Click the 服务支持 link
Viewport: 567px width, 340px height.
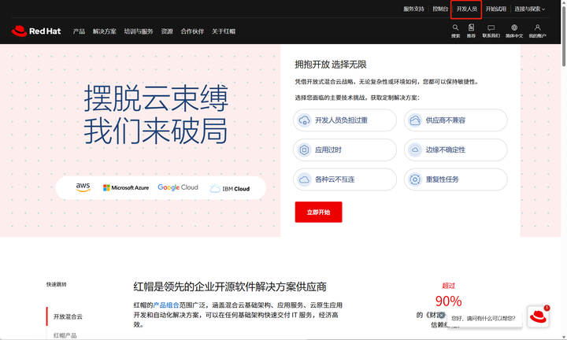(x=413, y=9)
